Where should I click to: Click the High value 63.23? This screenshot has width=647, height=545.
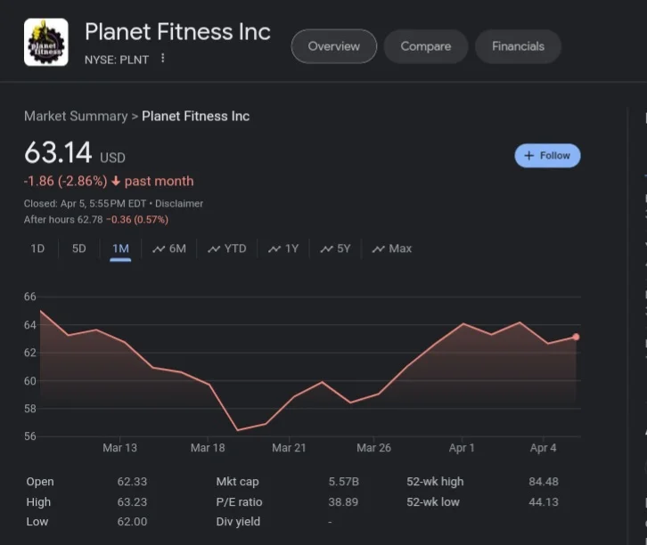tap(132, 501)
